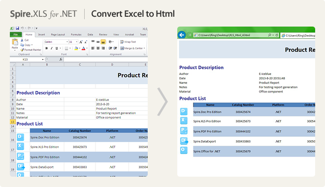Click the address bar search magnifier icon
Viewport: 325px width, 187px height.
click(269, 35)
